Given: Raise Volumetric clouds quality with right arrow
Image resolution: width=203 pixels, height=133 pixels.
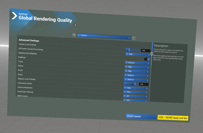Looking at the screenshot, I should pyautogui.click(x=147, y=88).
